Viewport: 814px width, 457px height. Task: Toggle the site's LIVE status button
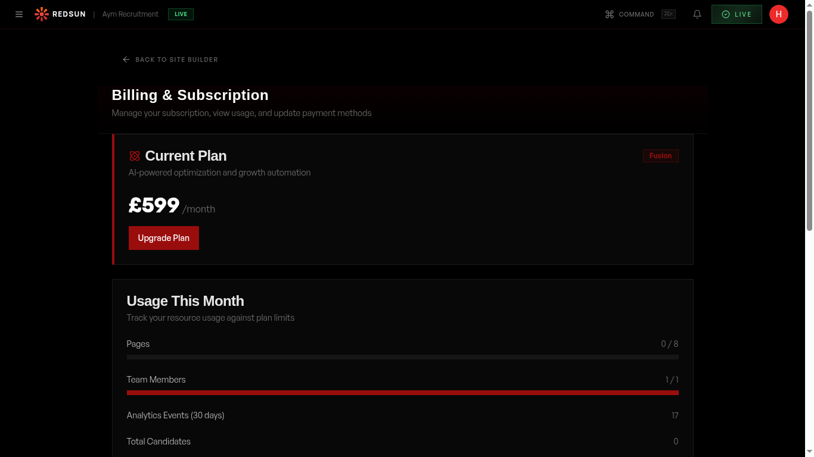[x=737, y=14]
